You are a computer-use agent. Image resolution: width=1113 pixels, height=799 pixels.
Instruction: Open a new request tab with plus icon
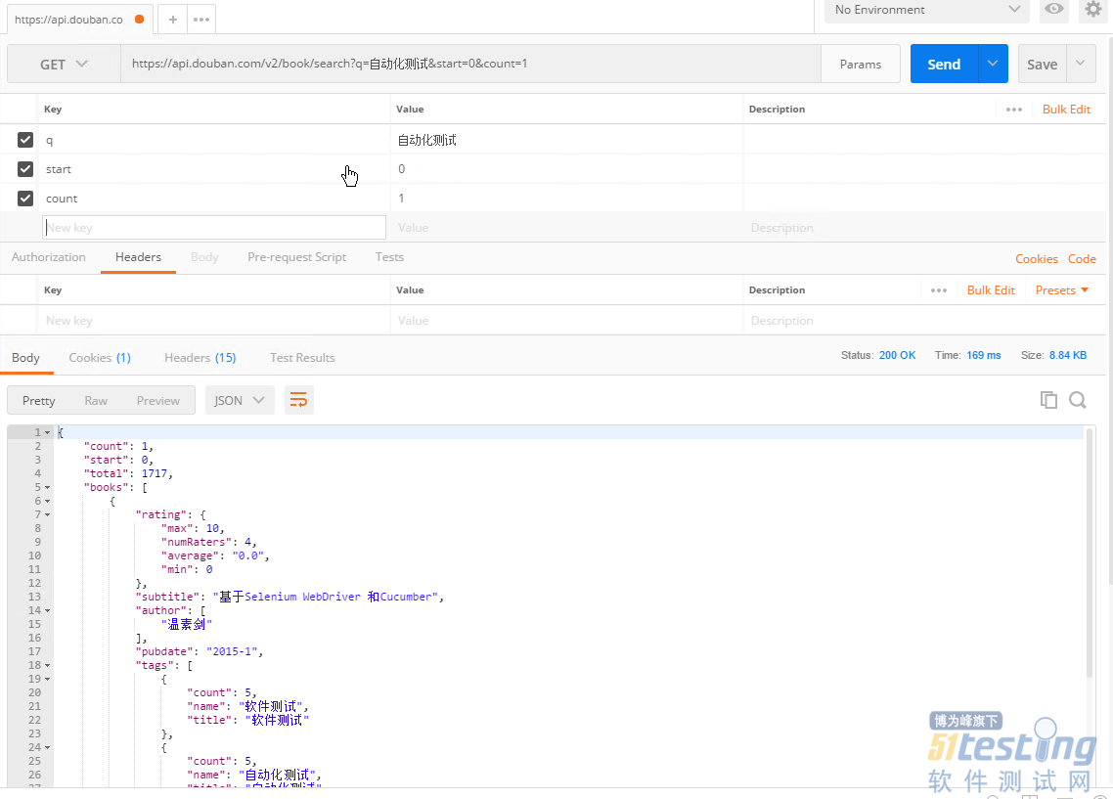(172, 20)
